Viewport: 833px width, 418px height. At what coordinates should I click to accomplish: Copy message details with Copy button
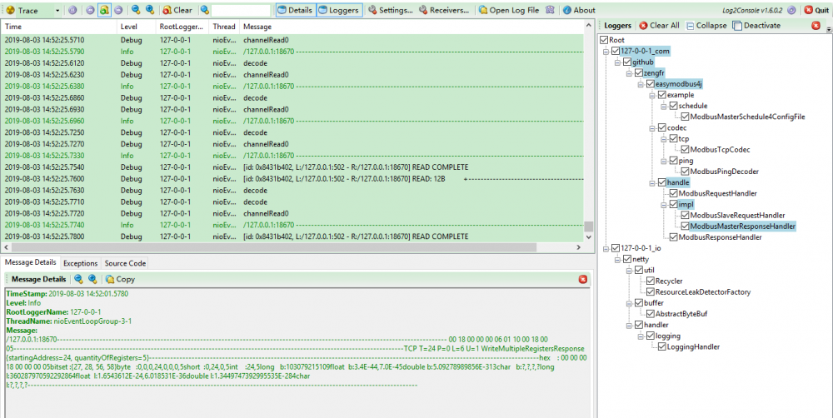120,279
